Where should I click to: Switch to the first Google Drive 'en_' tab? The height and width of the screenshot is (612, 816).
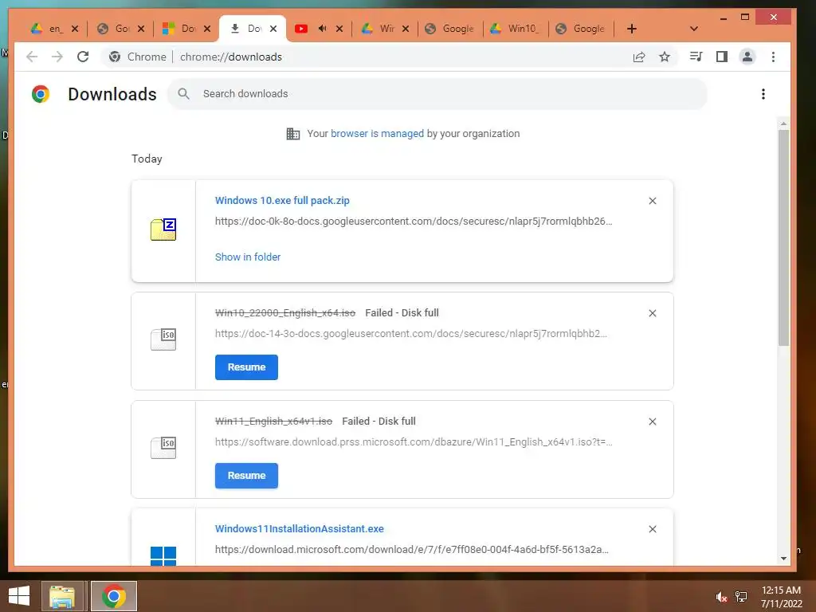[x=47, y=29]
